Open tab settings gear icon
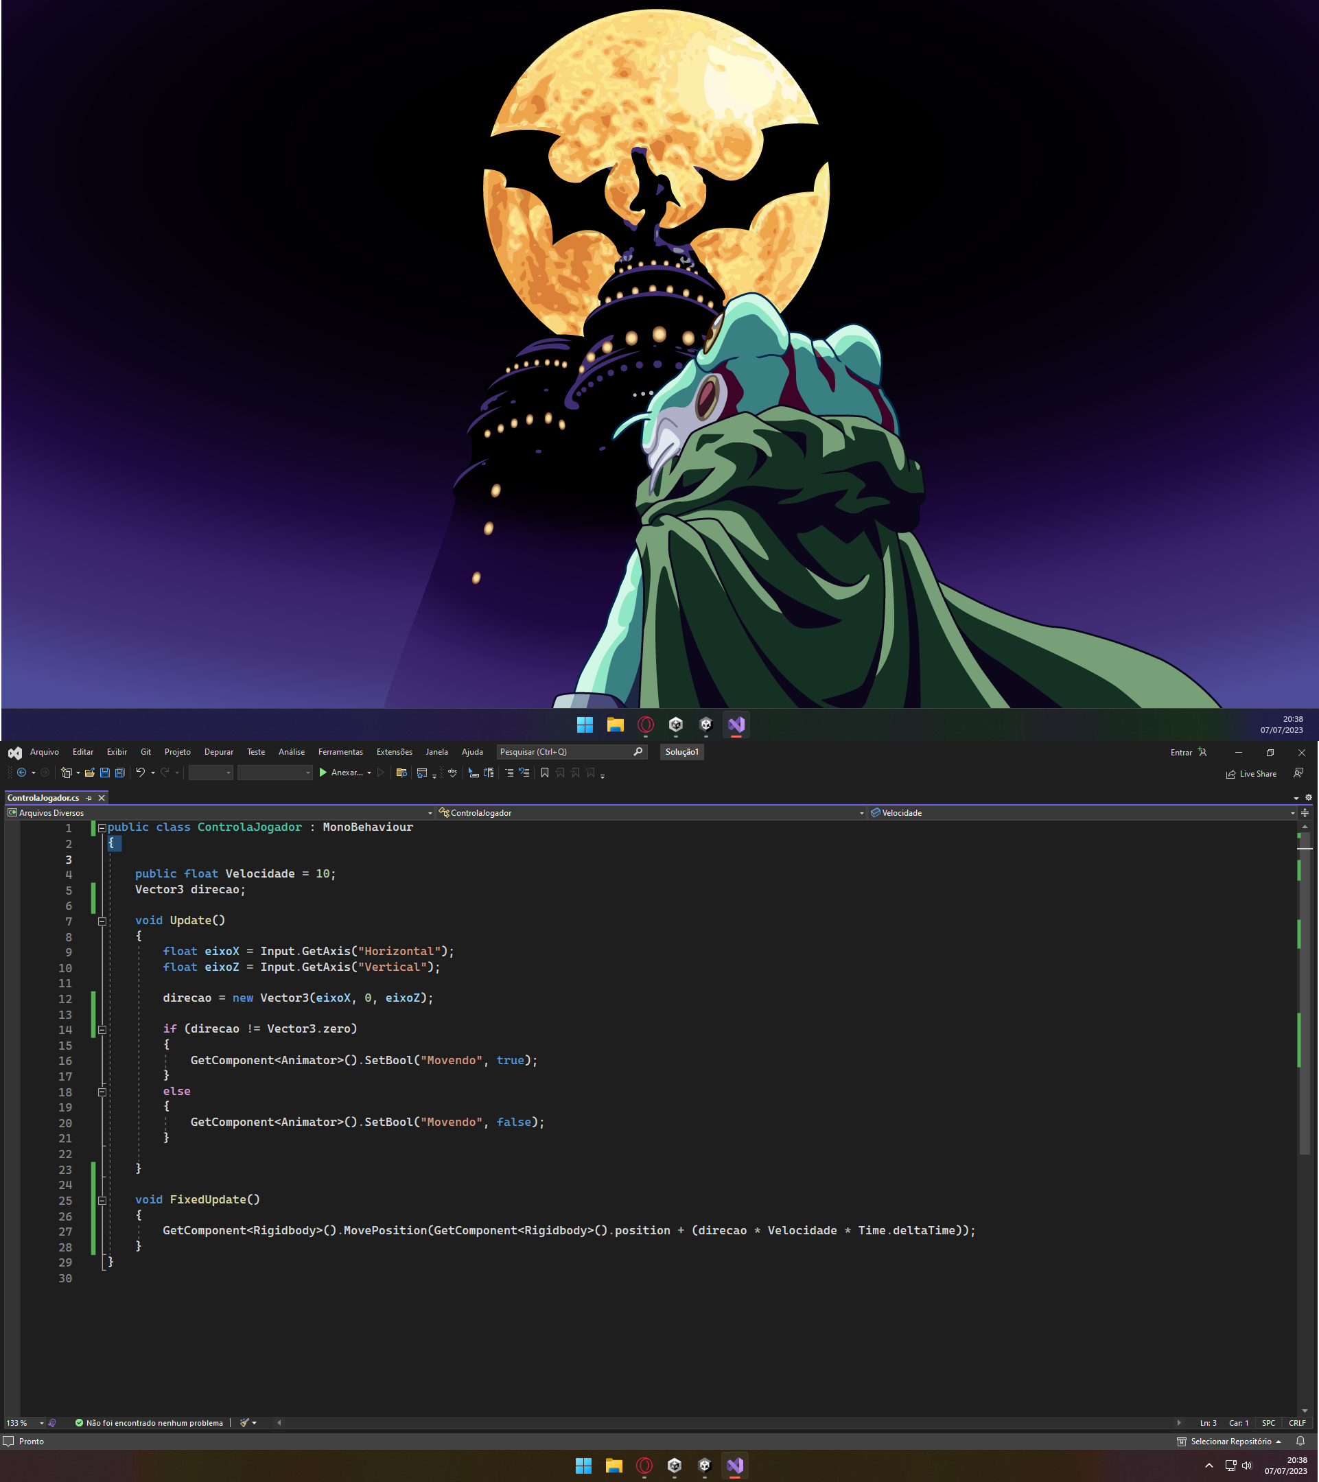The image size is (1319, 1482). pyautogui.click(x=1308, y=797)
